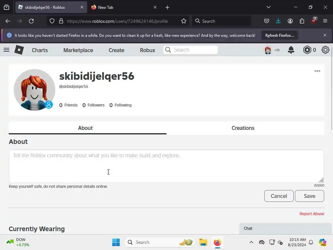Open the DOW stocks widget
This screenshot has height=250, width=333.
(18, 242)
